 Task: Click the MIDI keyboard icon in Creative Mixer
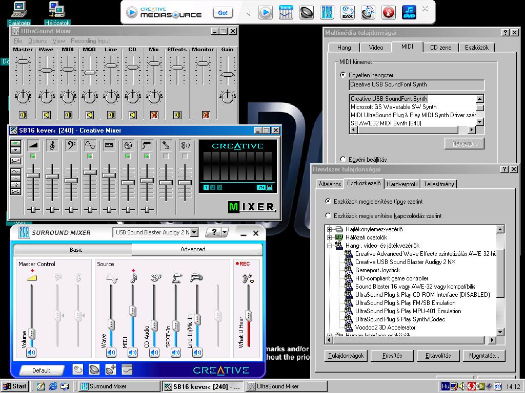109,145
